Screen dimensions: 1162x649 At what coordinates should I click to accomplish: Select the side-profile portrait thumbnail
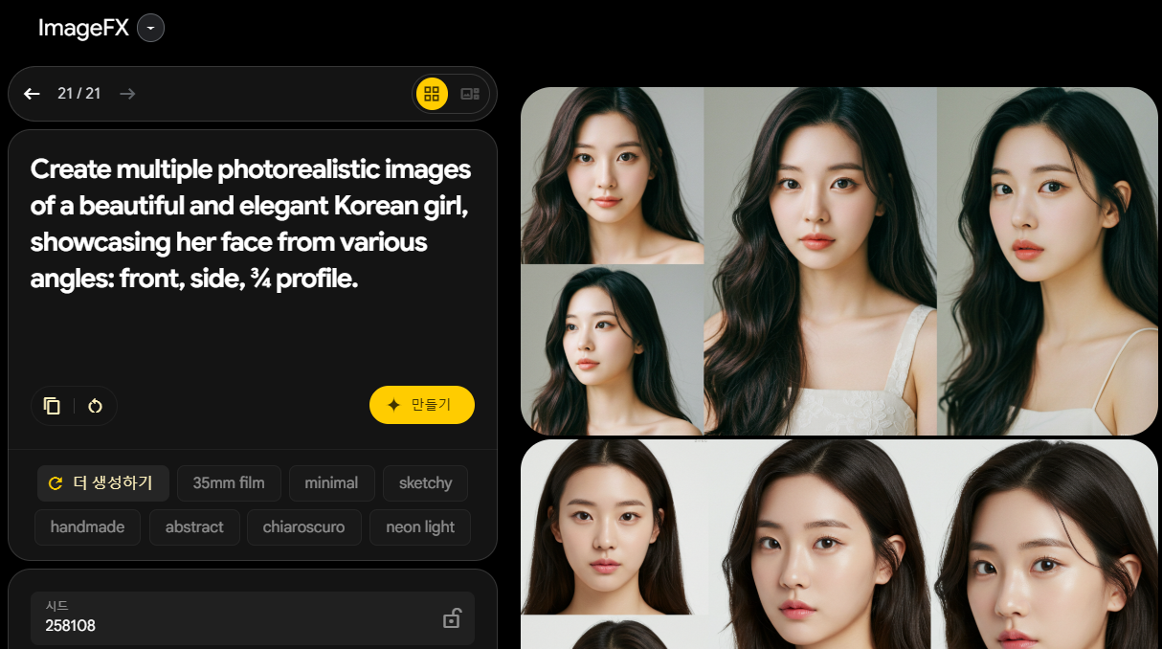[x=612, y=348]
